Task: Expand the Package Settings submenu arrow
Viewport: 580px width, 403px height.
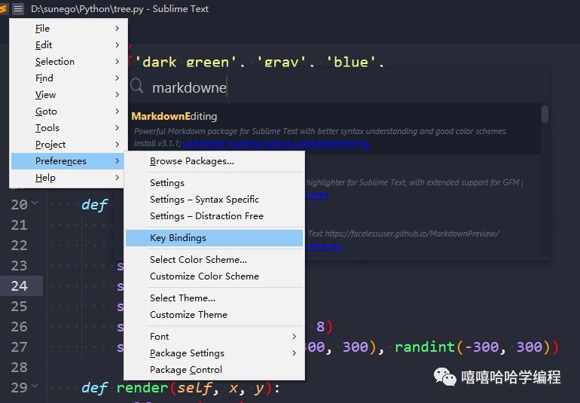Action: click(295, 353)
